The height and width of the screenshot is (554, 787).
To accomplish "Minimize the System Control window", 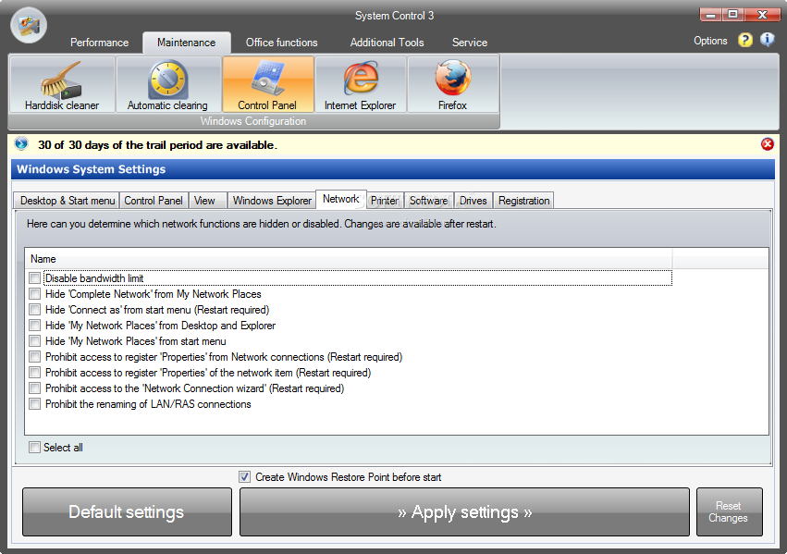I will click(711, 15).
